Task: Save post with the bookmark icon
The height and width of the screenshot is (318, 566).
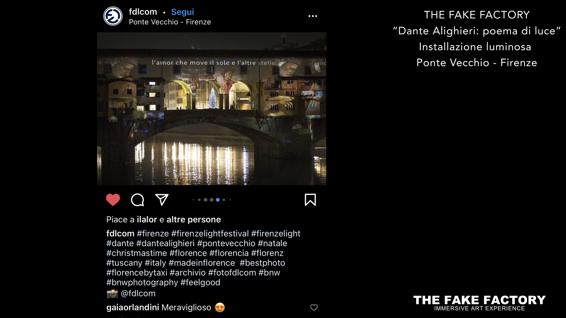Action: [x=310, y=200]
